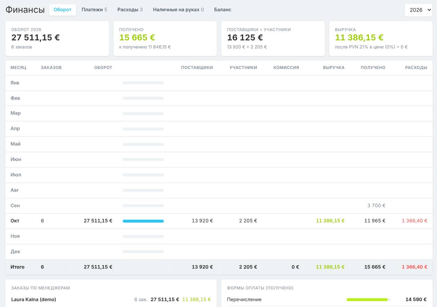The height and width of the screenshot is (307, 437).
Task: Switch to the Платежи tab
Action: pos(94,10)
